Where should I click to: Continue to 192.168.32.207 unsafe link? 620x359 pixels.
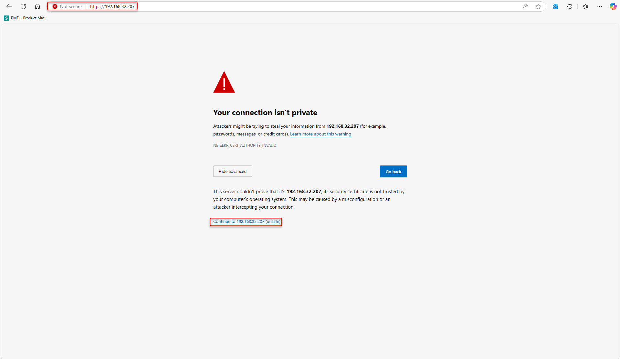point(246,221)
